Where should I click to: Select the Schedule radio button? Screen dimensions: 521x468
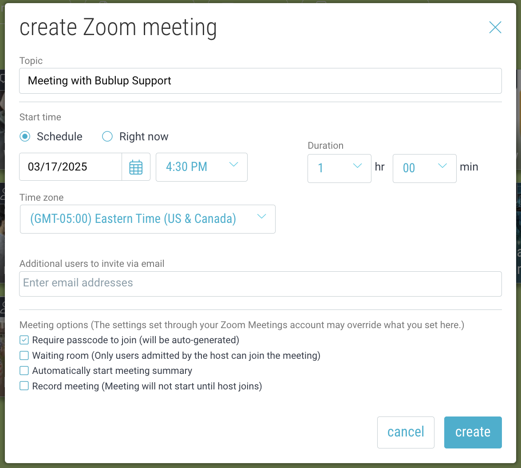tap(25, 136)
